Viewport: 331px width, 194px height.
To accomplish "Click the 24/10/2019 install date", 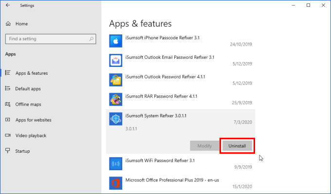I will 241,44.
